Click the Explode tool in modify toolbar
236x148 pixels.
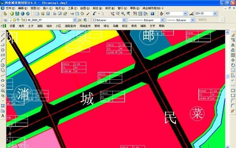[x=233, y=111]
